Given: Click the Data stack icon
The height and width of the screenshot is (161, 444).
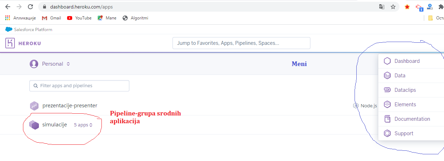Looking at the screenshot, I should coord(387,76).
